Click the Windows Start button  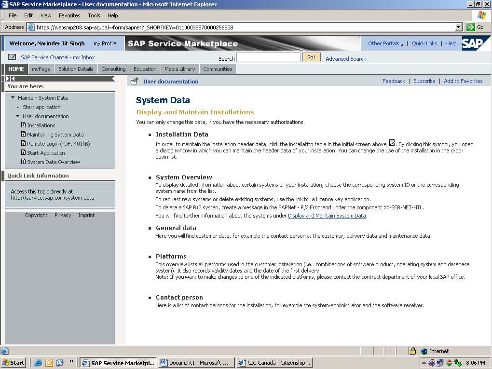coord(13,363)
